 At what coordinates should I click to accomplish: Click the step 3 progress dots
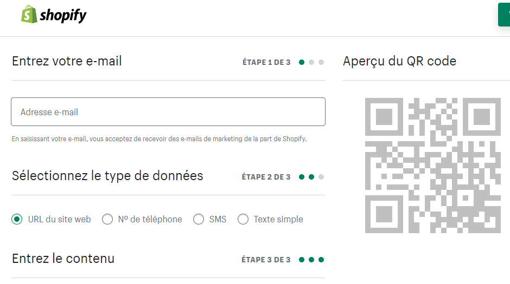[x=311, y=260]
